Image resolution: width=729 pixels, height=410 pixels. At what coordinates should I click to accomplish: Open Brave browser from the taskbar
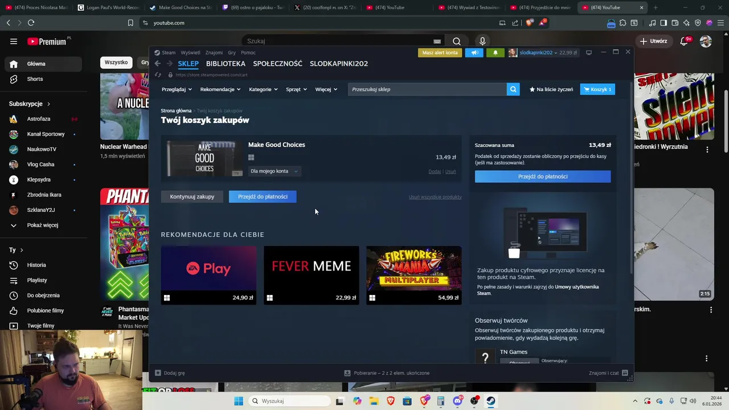(390, 401)
